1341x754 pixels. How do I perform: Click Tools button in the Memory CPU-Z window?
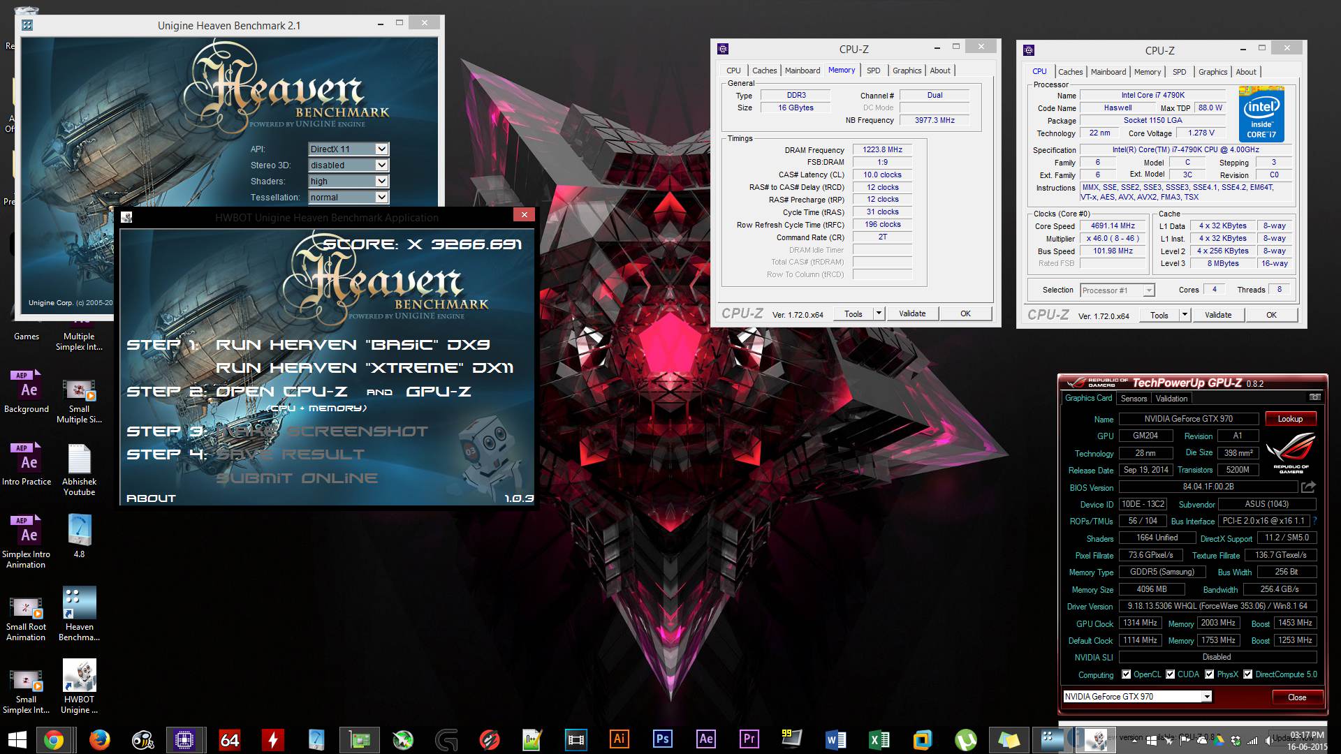[x=853, y=313]
